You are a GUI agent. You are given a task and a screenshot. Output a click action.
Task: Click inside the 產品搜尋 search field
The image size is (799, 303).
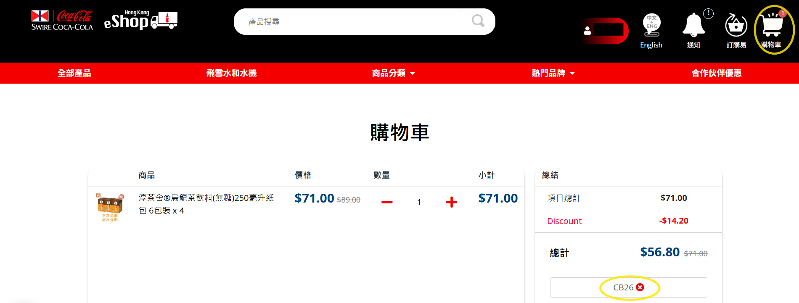click(x=353, y=22)
